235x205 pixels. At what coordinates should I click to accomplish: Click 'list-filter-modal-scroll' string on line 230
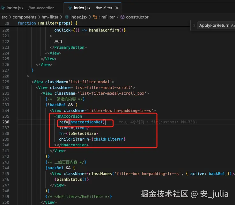click(103, 88)
